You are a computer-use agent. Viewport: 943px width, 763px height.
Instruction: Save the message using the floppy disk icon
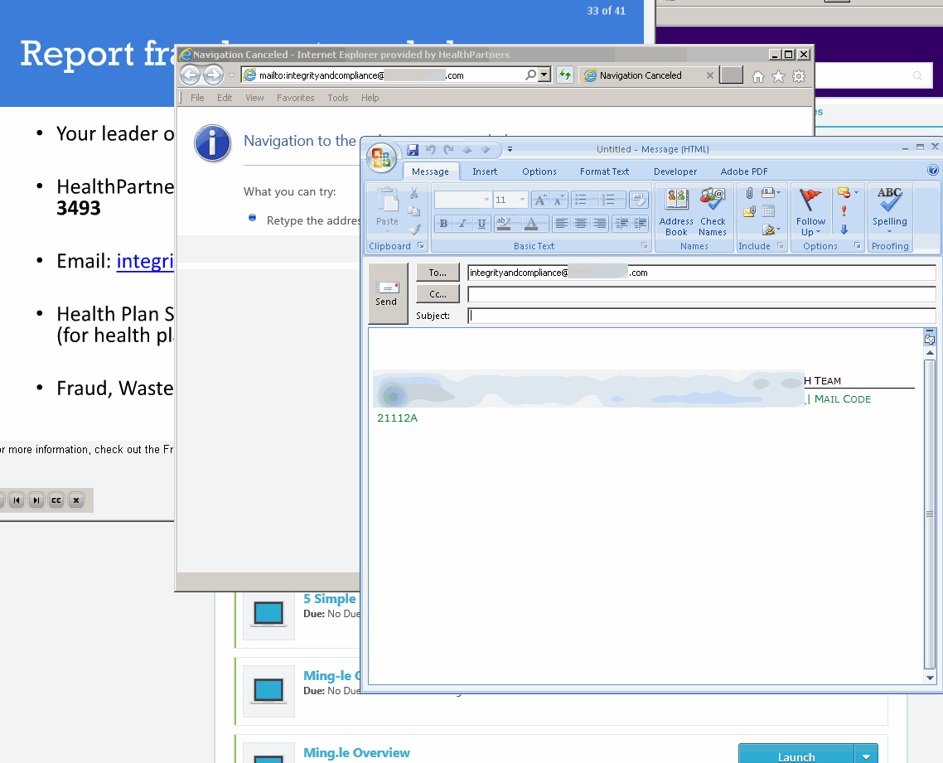[413, 150]
